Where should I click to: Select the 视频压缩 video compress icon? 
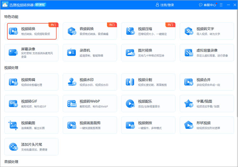[x=130, y=31]
